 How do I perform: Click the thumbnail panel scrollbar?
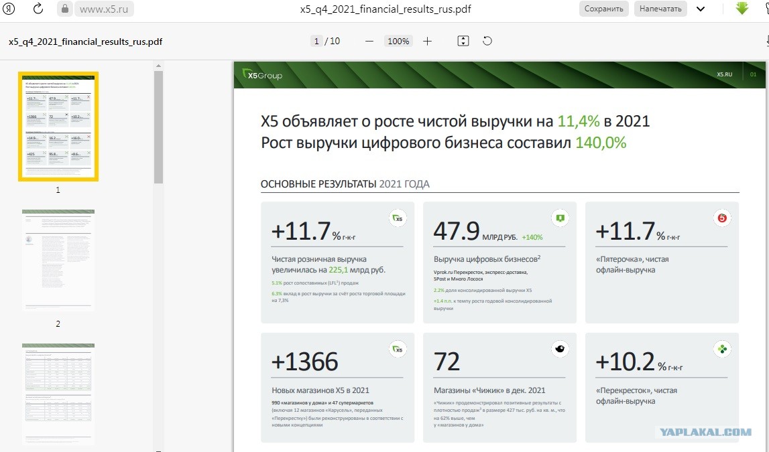(x=158, y=127)
